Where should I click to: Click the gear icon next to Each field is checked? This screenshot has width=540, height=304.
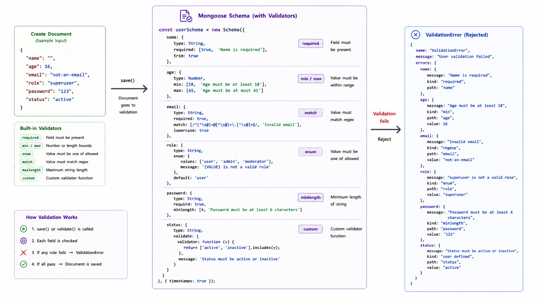[24, 241]
